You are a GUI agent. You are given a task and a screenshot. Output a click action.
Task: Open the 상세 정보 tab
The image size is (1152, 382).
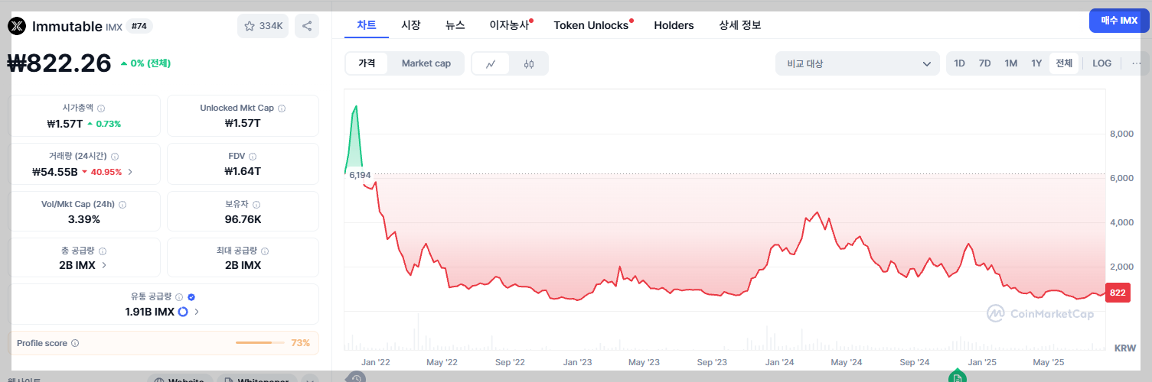point(740,25)
